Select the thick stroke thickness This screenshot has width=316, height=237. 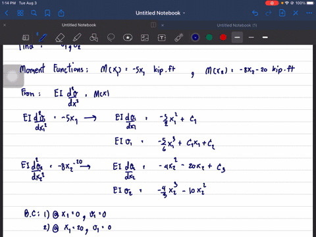pos(265,38)
